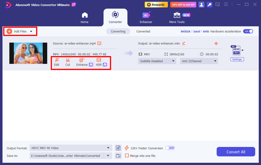Switch to the Converted tab
Screen dimensions: 261x165
coord(143,32)
